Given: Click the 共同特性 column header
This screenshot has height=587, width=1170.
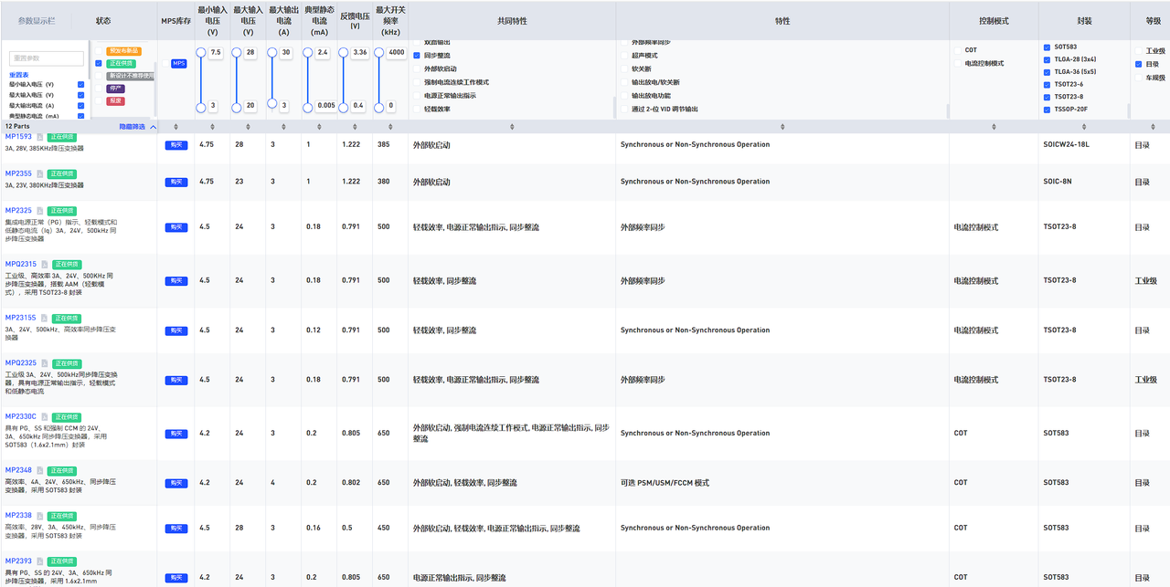Looking at the screenshot, I should [512, 20].
